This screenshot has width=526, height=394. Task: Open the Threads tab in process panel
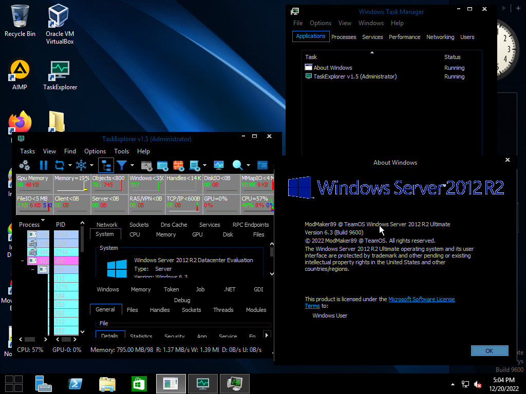[x=223, y=310]
